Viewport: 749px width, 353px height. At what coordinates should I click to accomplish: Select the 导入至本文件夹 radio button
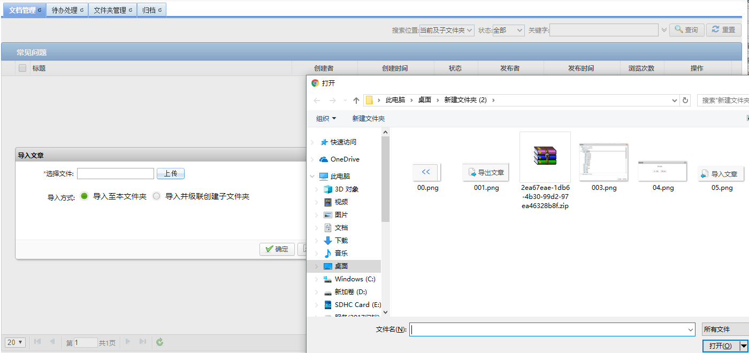[x=84, y=196]
